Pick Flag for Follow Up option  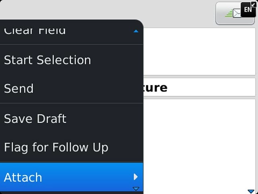click(56, 148)
